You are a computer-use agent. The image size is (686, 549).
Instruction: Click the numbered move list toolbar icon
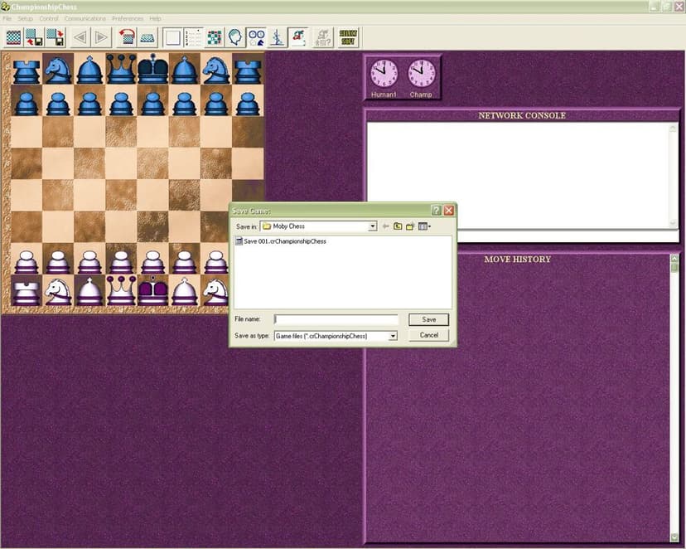(x=193, y=37)
